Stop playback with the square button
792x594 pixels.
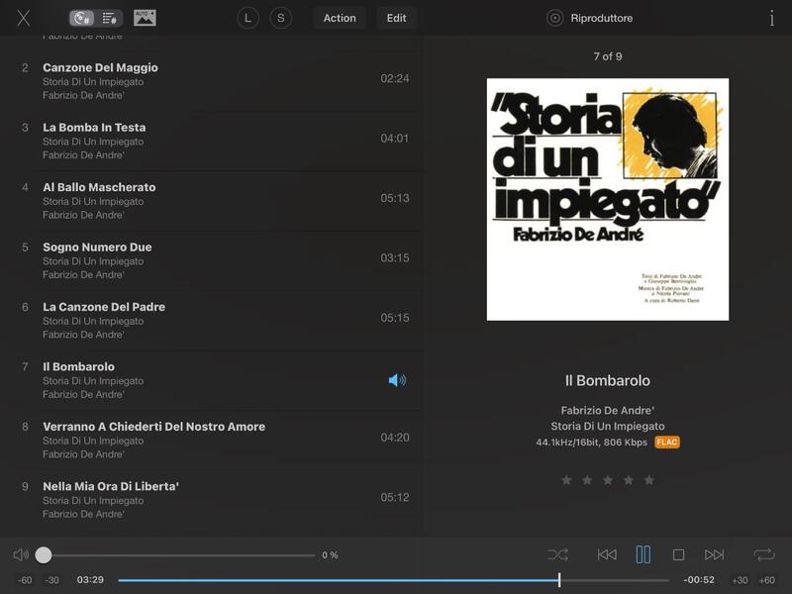(679, 555)
